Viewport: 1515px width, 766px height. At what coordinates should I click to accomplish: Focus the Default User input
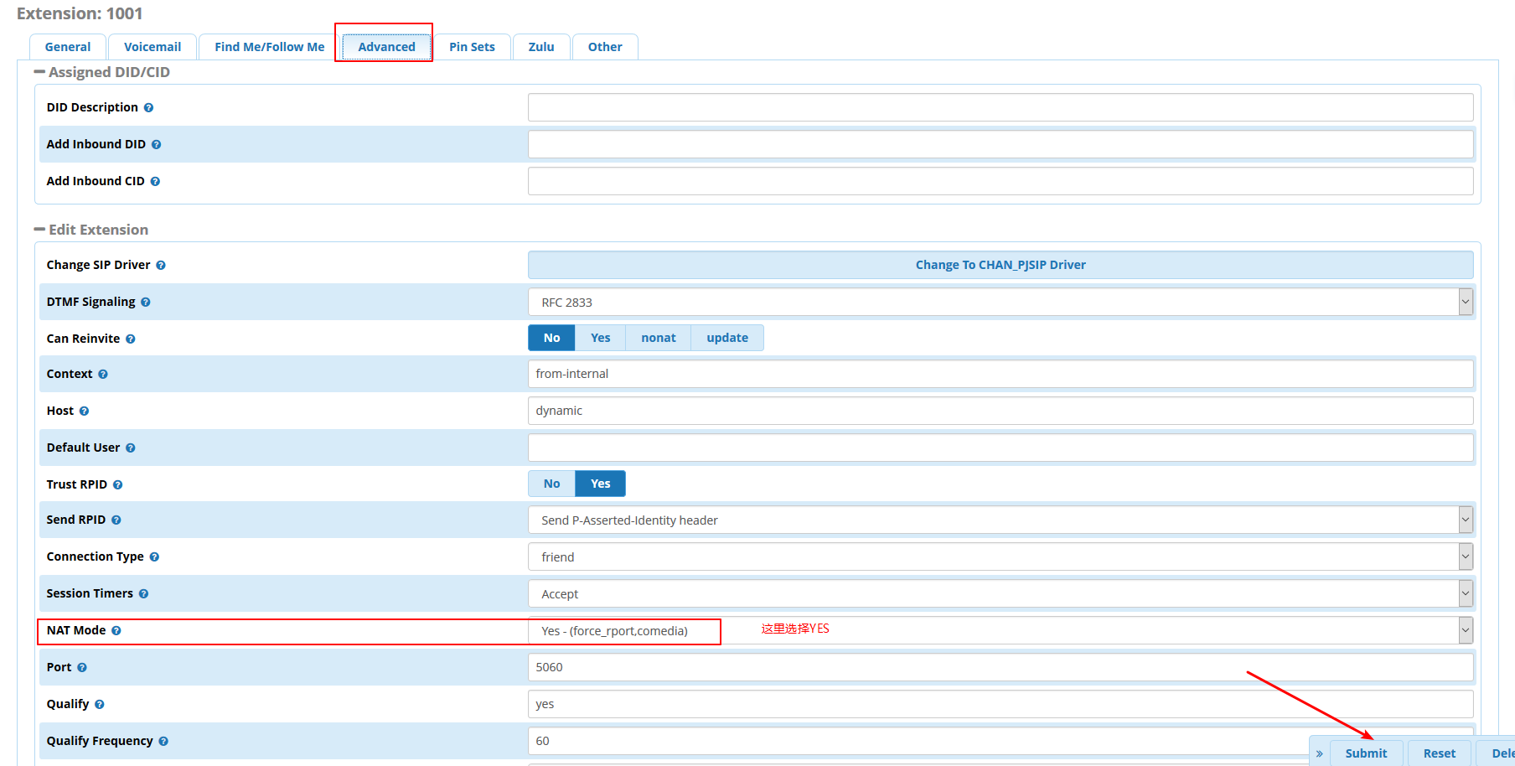pos(1001,448)
